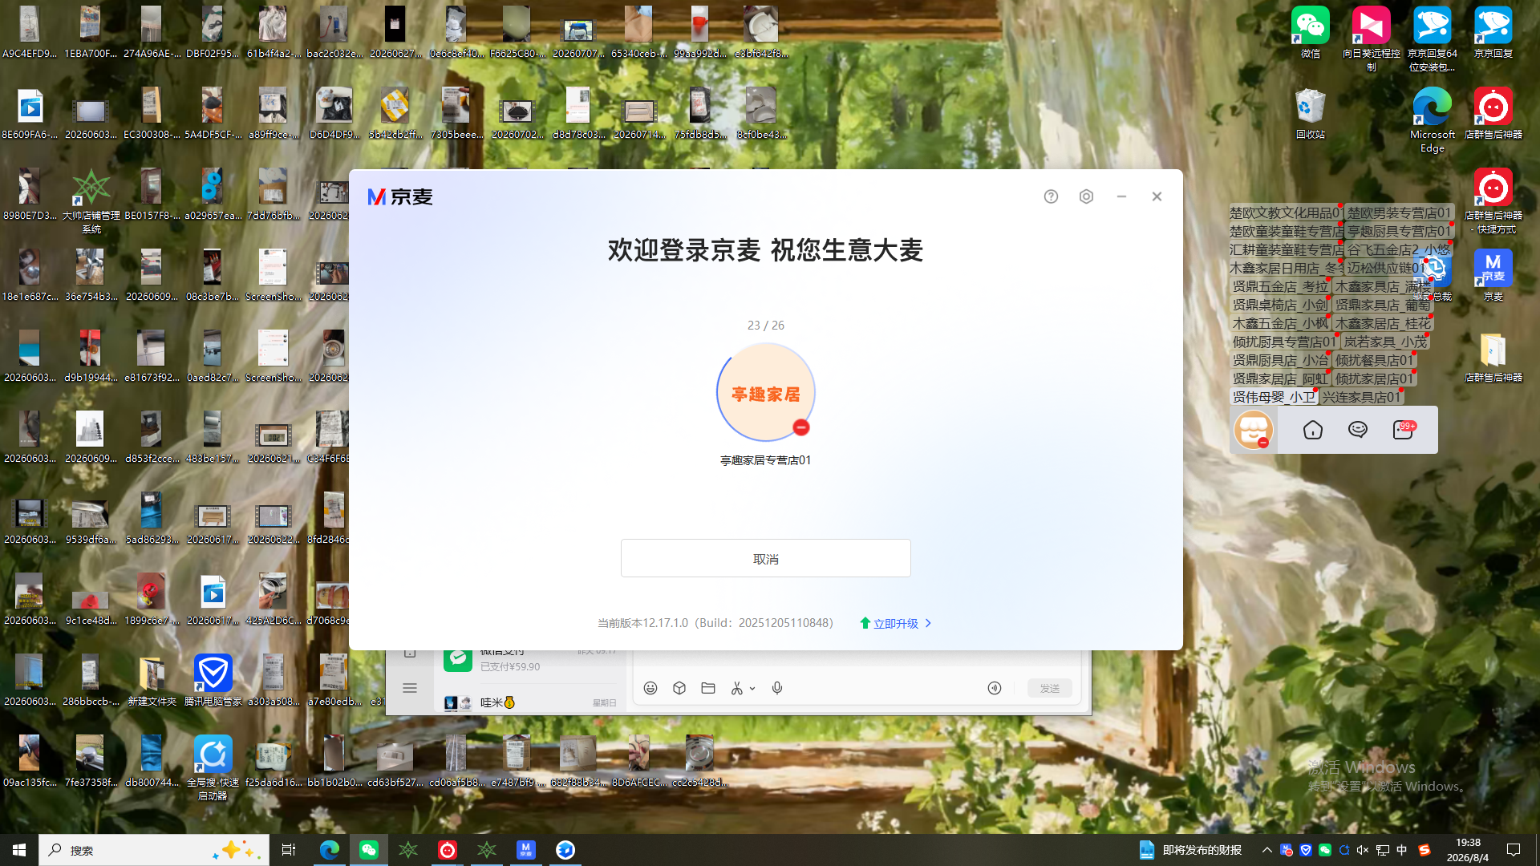Expand the screenshot options arrow in WeChat
This screenshot has width=1540, height=866.
(752, 688)
